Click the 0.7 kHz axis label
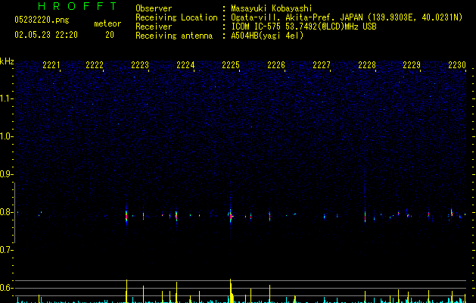Image resolution: width=476 pixels, height=303 pixels. (6, 250)
